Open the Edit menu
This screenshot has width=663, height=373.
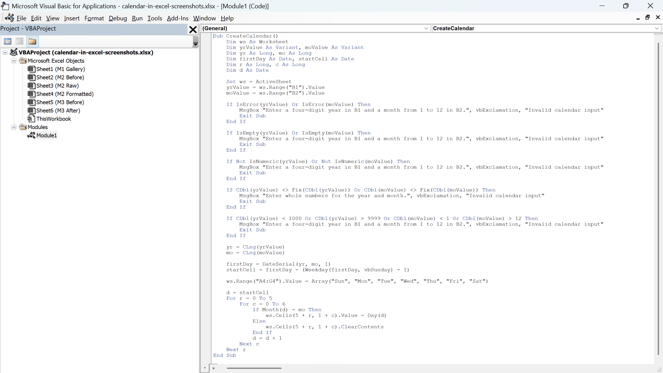click(x=36, y=18)
